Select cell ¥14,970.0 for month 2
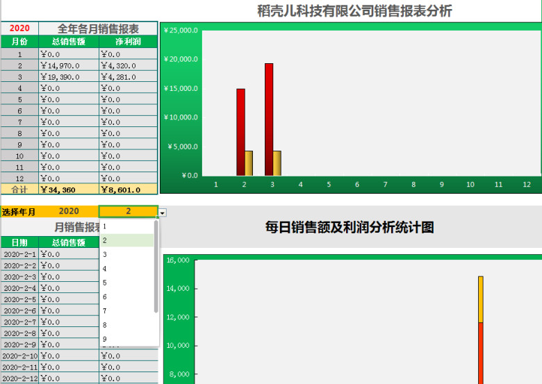The width and height of the screenshot is (542, 384). pyautogui.click(x=69, y=65)
